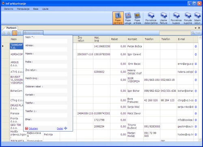Select the BoharCom partner row name
The width and height of the screenshot is (203, 147).
click(16, 91)
